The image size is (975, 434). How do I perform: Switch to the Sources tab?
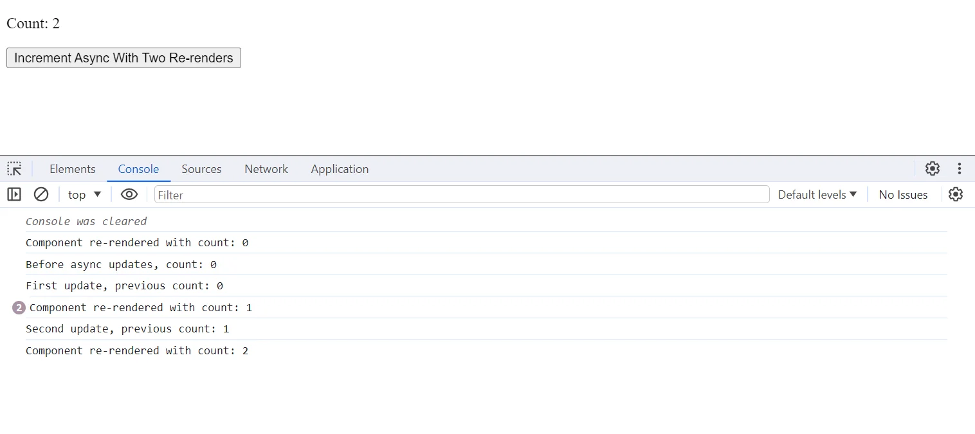(201, 168)
